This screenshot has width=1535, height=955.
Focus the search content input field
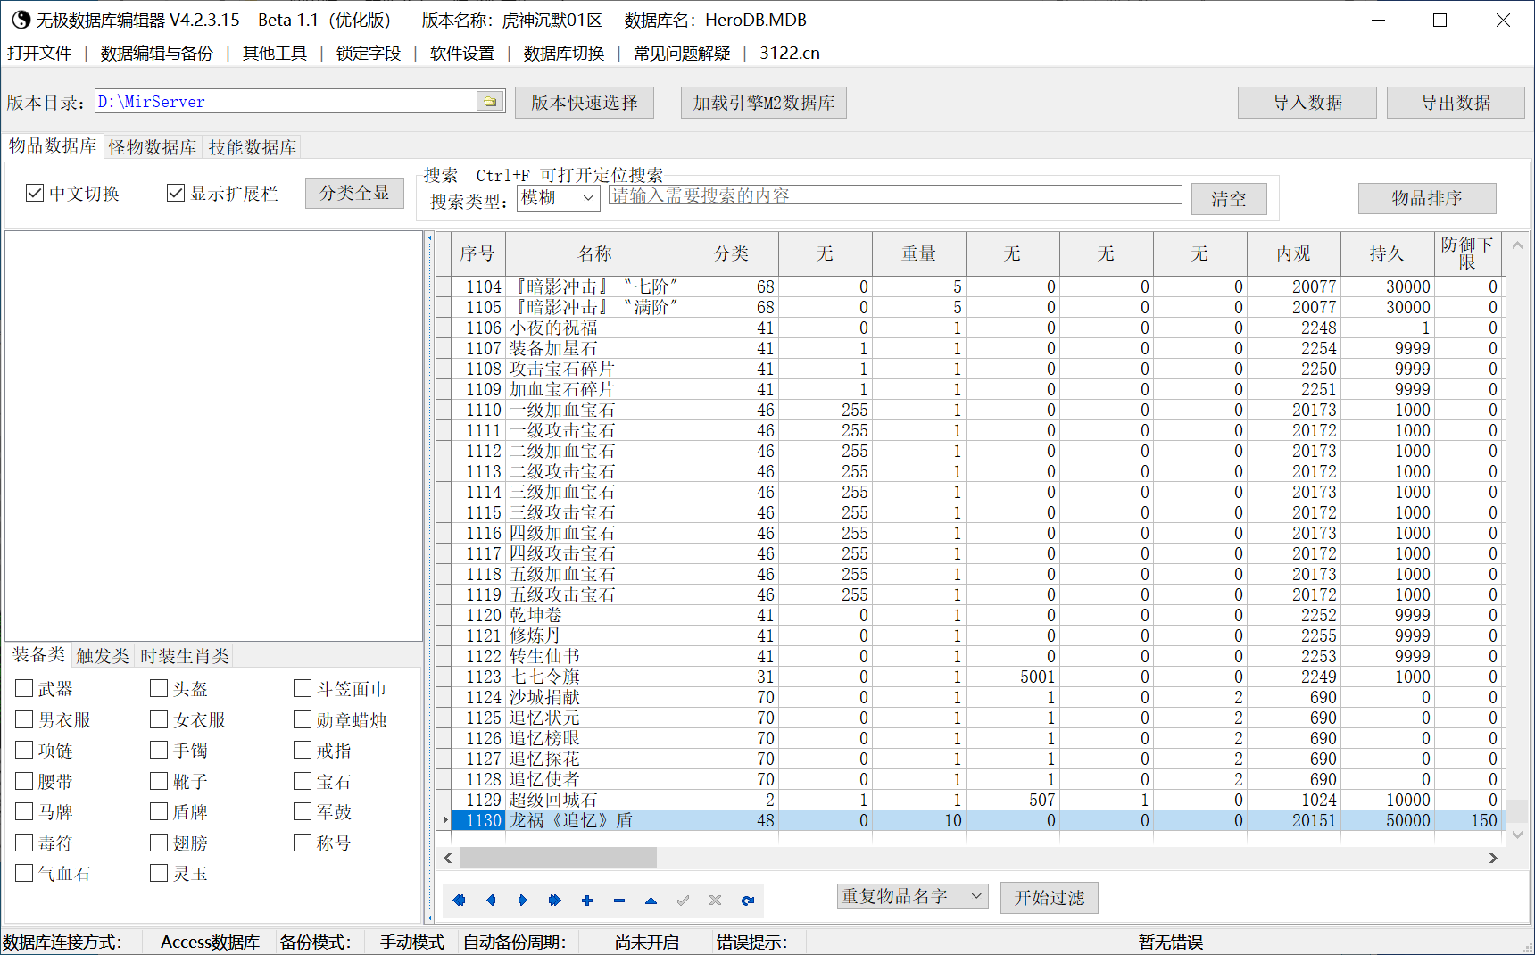tap(895, 195)
